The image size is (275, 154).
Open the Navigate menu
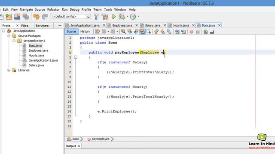click(26, 9)
